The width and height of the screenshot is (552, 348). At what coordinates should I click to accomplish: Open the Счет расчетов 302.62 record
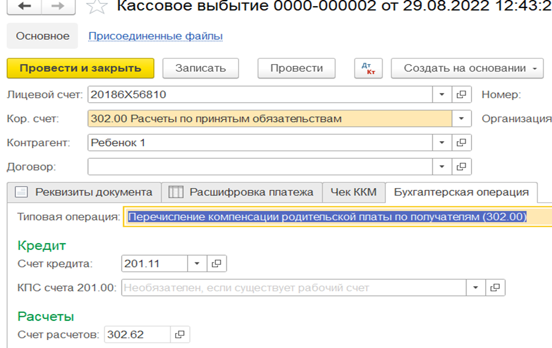pyautogui.click(x=180, y=334)
